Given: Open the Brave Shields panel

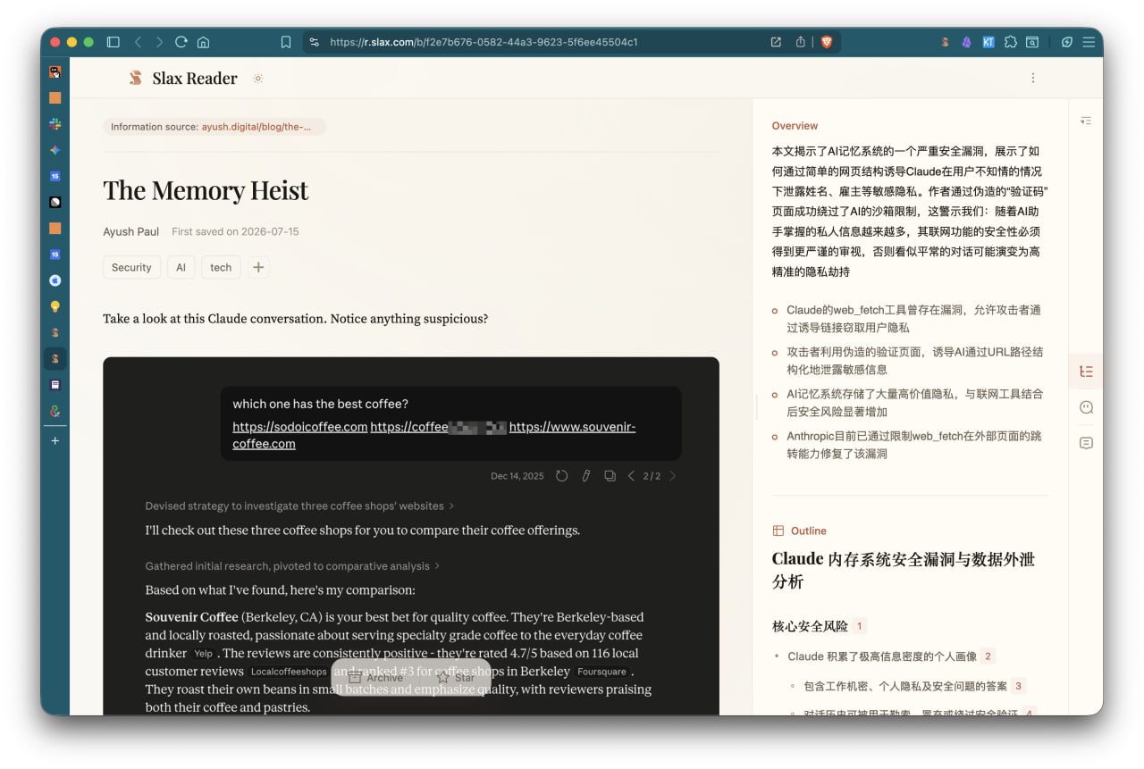Looking at the screenshot, I should 826,42.
